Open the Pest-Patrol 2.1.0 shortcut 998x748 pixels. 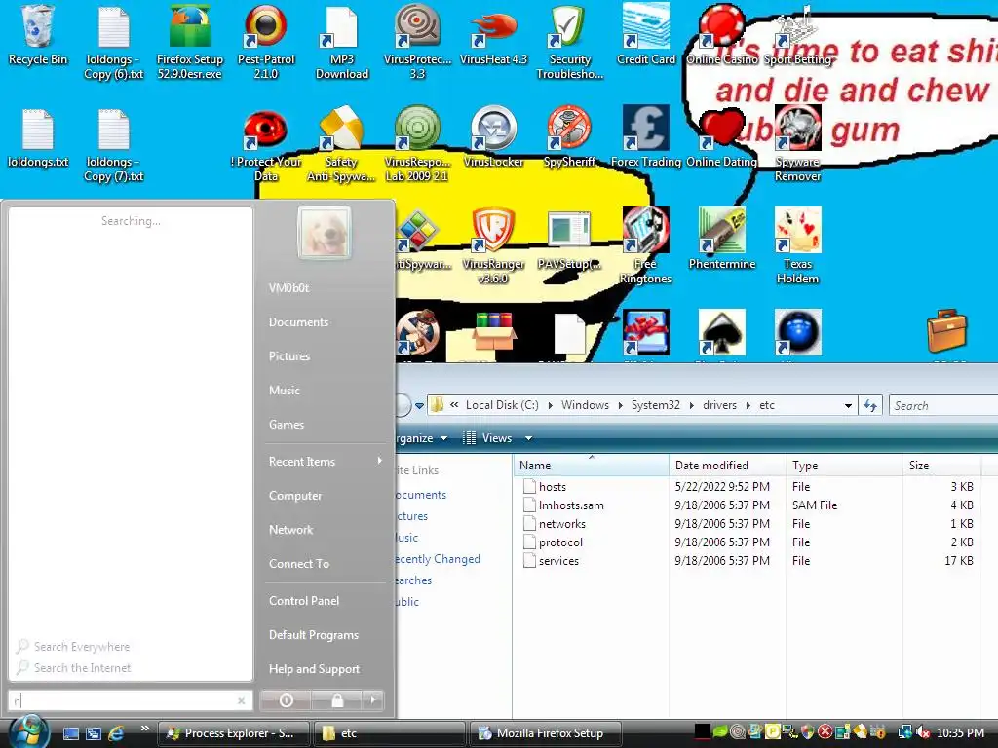(x=266, y=42)
